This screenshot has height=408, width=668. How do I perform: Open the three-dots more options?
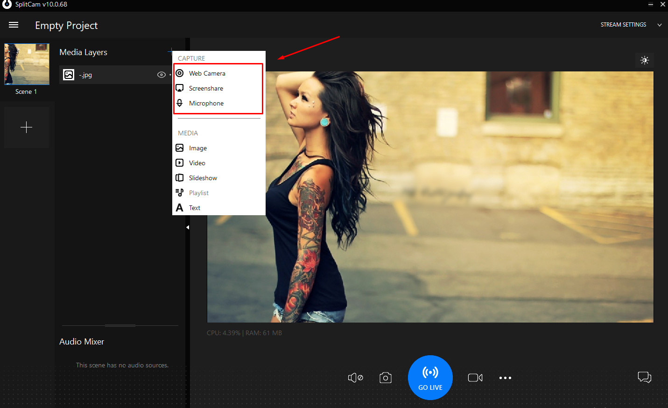pos(505,378)
